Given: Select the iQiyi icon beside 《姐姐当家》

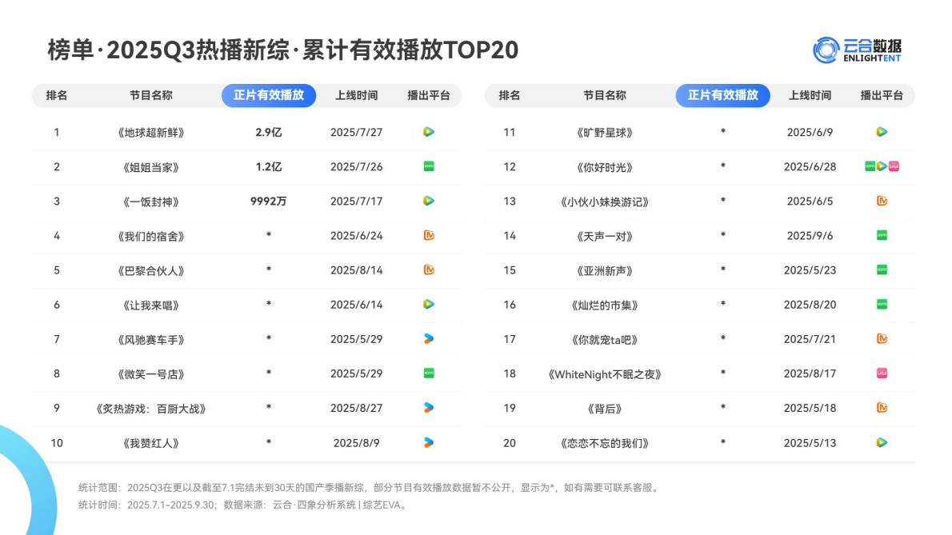Looking at the screenshot, I should click(x=430, y=166).
